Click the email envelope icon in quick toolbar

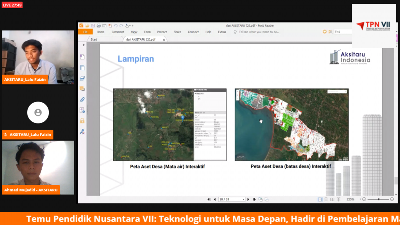[104, 26]
